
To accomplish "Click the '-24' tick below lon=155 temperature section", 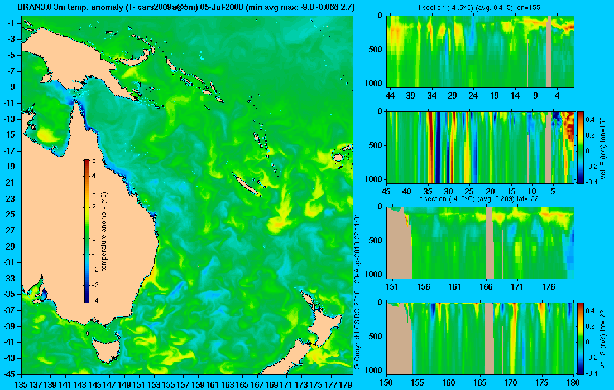I will (472, 96).
